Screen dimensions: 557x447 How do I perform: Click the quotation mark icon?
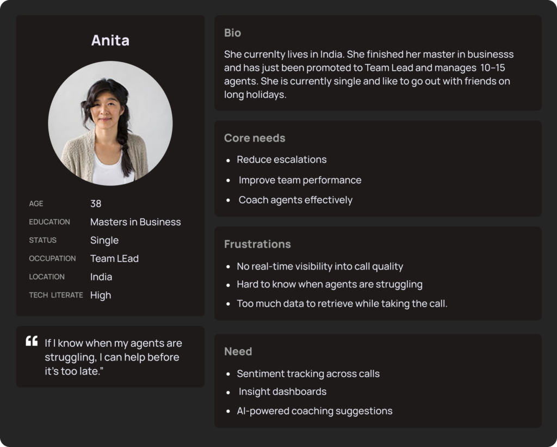tap(32, 341)
